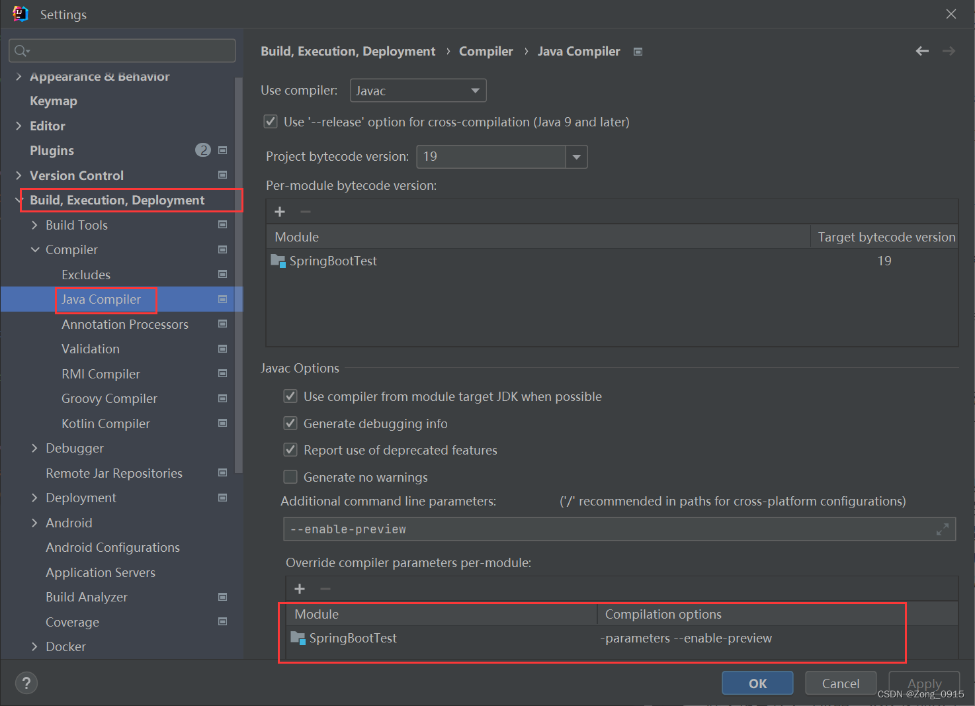Screen dimensions: 975x706
Task: Click the project icon beside Validation
Action: [x=223, y=349]
